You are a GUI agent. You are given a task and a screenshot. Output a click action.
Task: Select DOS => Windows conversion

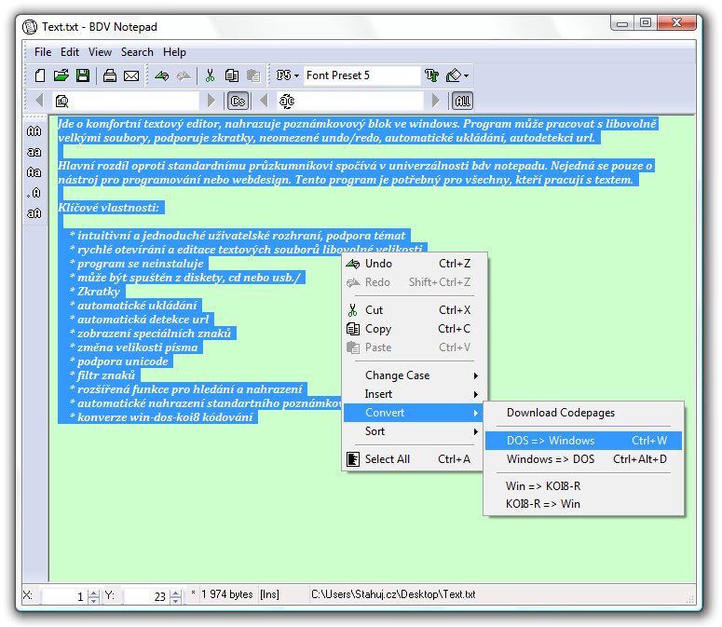(583, 441)
